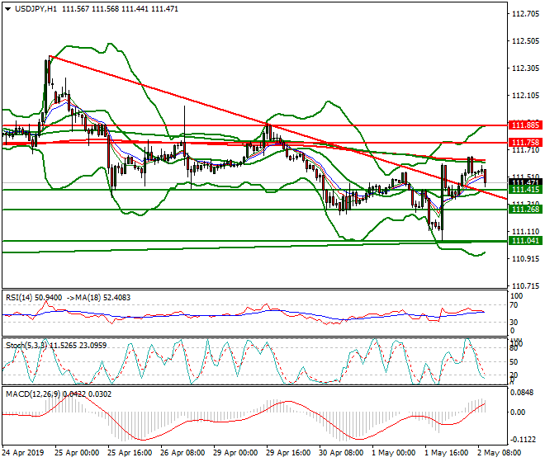Select the 112.705 price axis value
The image size is (545, 462).
click(x=525, y=14)
